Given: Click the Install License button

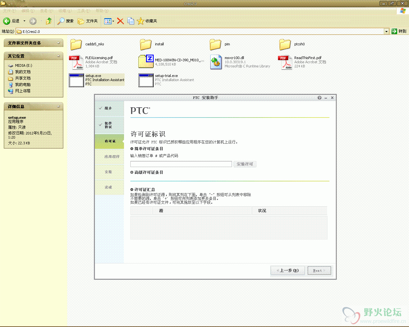Looking at the screenshot, I should click(245, 164).
